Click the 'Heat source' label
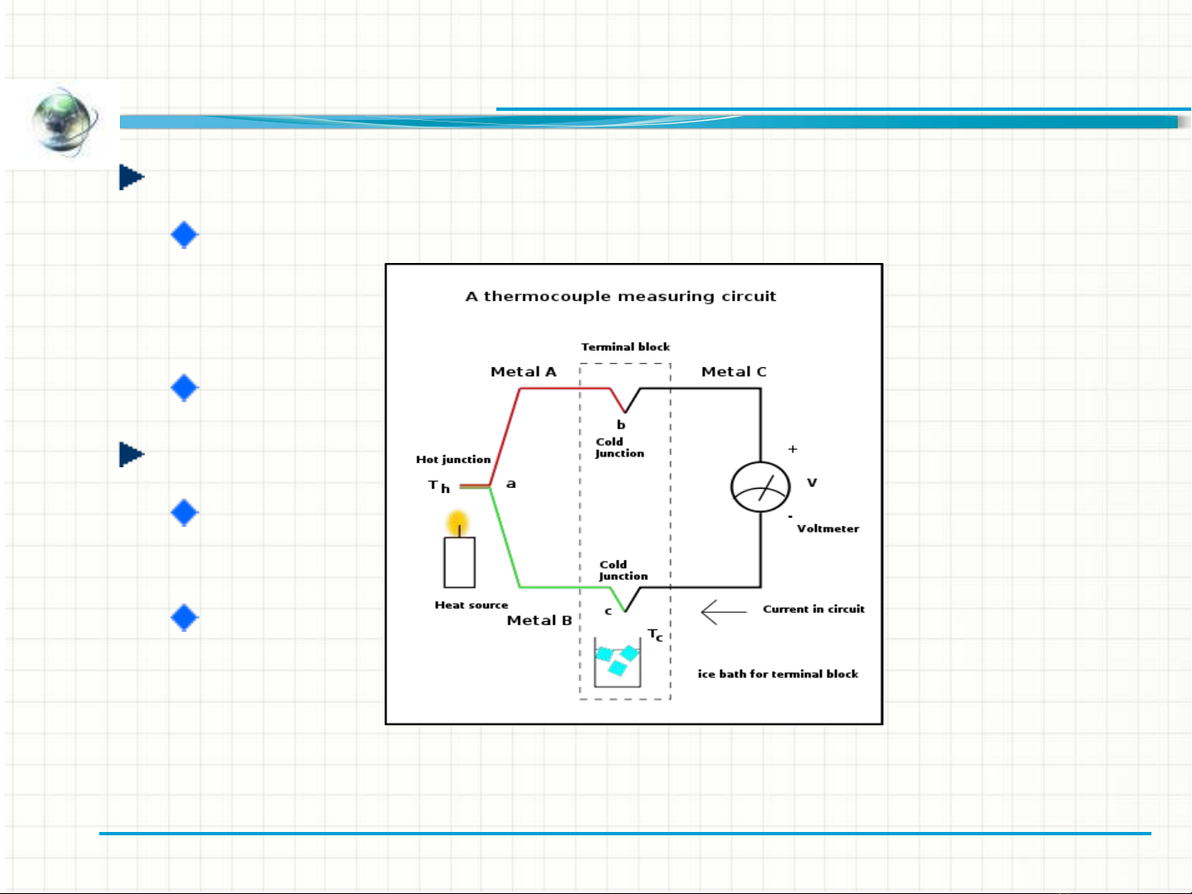Screen dimensions: 1192x894 472,605
